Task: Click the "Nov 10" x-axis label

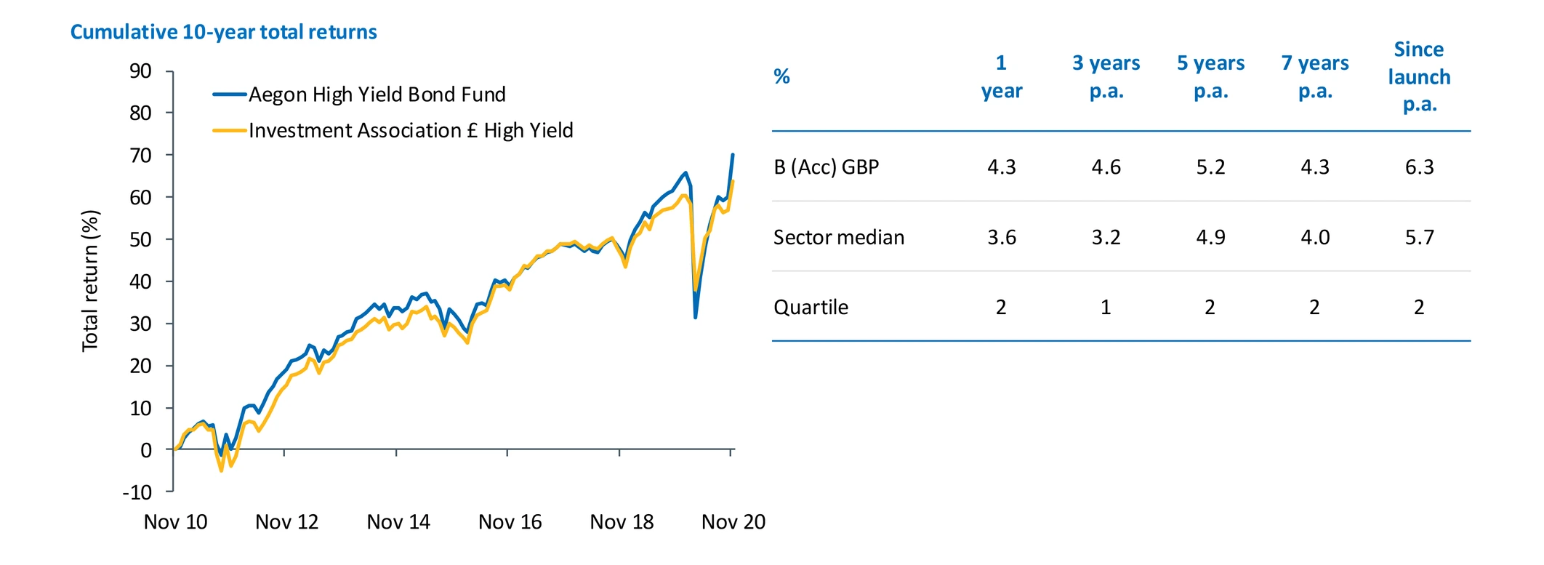Action: tap(175, 522)
